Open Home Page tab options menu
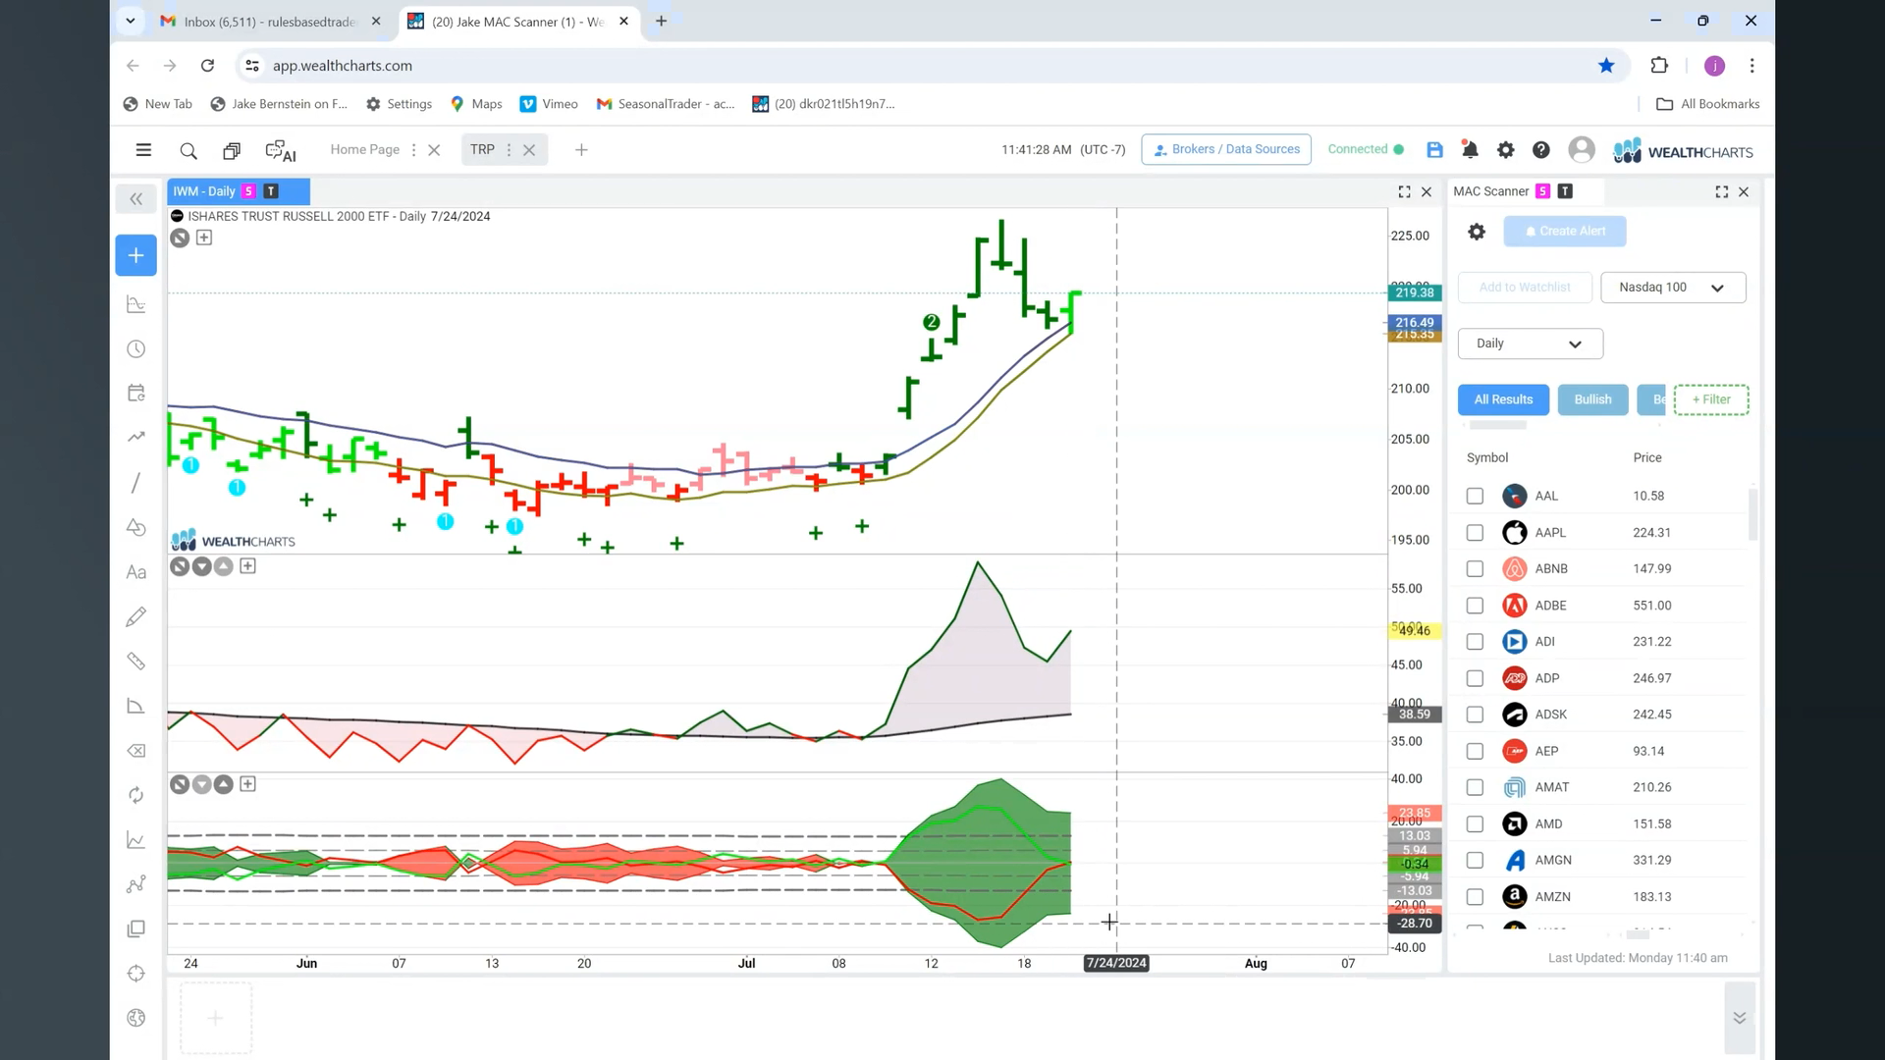 pos(413,150)
